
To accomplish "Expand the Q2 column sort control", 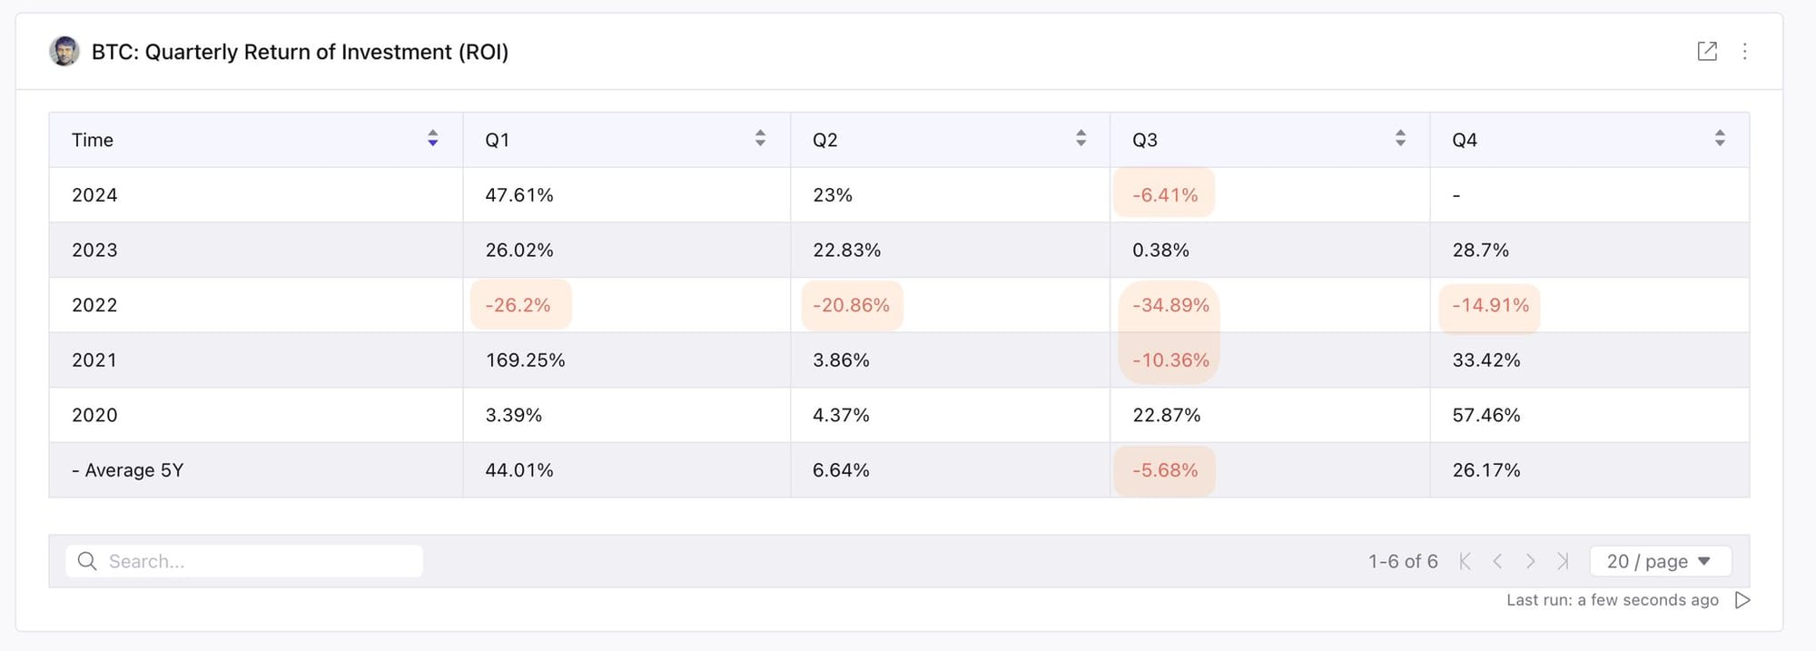I will (1081, 139).
